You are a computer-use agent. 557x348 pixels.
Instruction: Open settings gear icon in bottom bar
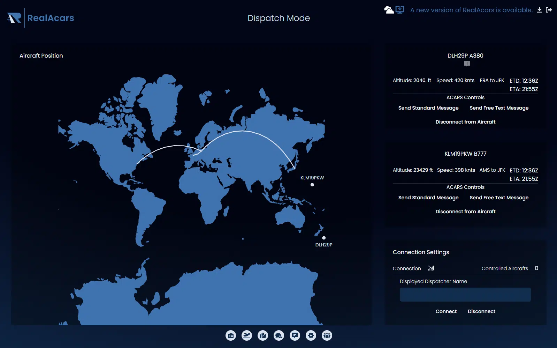(311, 336)
